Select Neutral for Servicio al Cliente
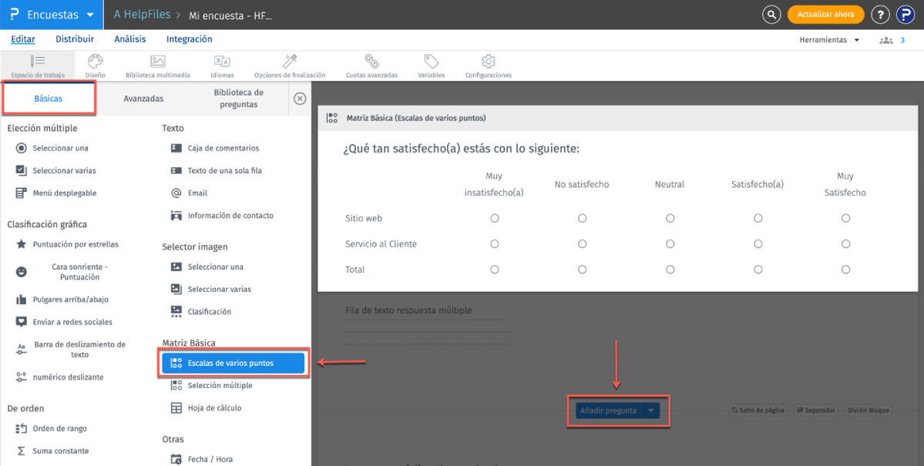This screenshot has width=924, height=466. tap(670, 243)
